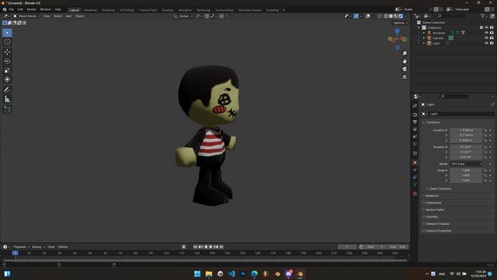This screenshot has width=497, height=280.
Task: Disable Armature in renders camera icon
Action: (x=492, y=33)
